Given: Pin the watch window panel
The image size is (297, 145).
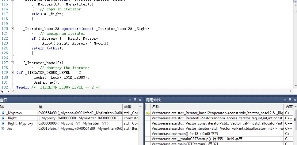Looking at the screenshot, I should (x=135, y=100).
